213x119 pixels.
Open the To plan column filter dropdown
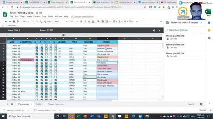point(116,42)
